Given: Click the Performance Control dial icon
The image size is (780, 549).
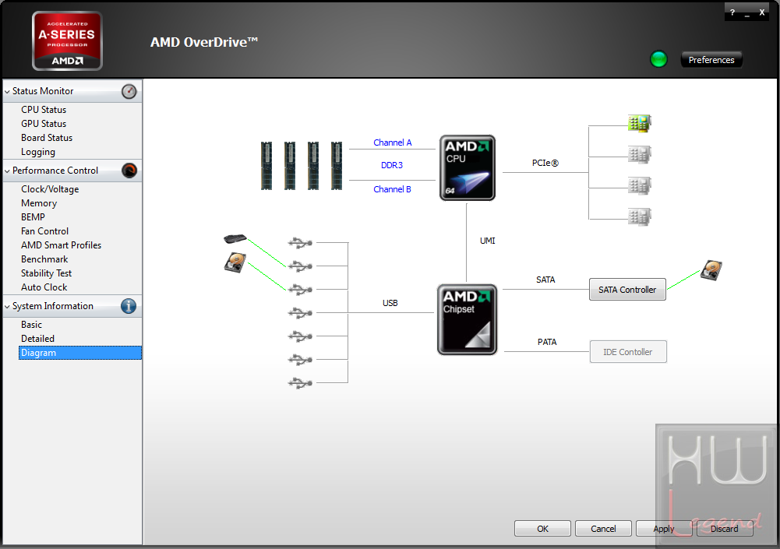Looking at the screenshot, I should 129,171.
